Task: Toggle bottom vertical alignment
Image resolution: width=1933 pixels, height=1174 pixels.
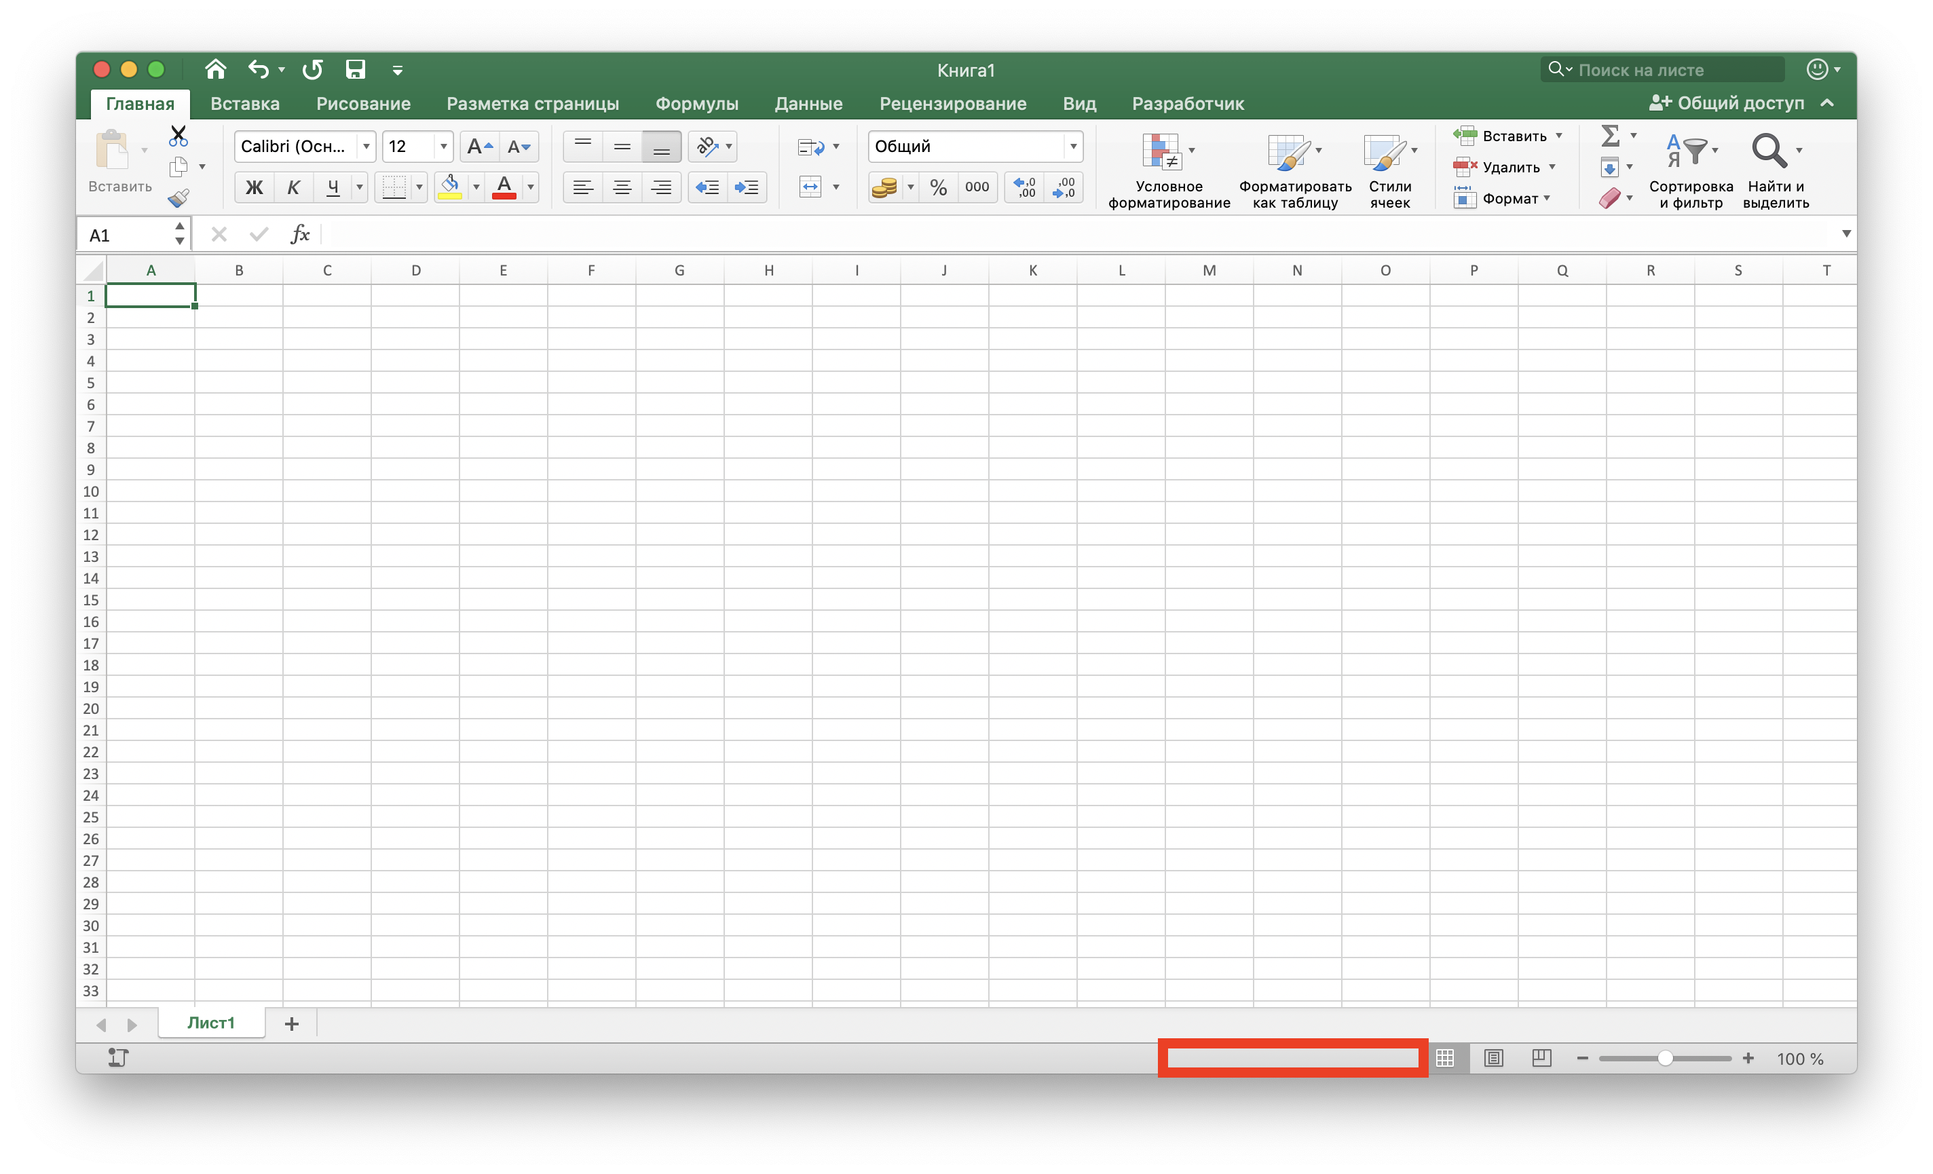Action: (x=661, y=147)
